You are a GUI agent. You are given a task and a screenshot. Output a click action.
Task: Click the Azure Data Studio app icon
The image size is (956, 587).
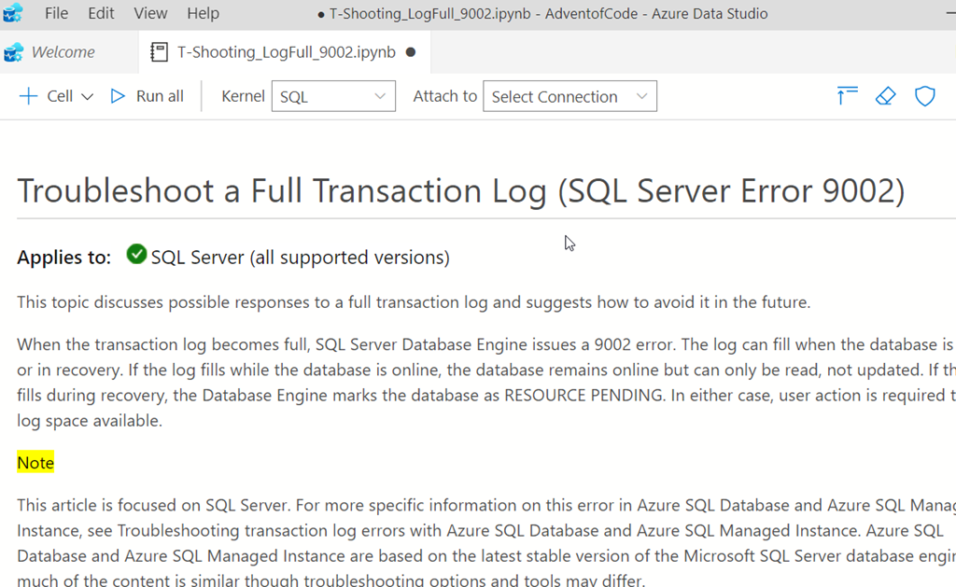coord(13,13)
